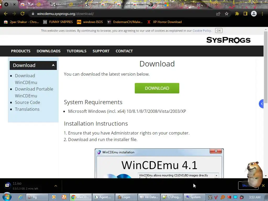
Task: Open the Windows Start orb
Action: coord(7,197)
